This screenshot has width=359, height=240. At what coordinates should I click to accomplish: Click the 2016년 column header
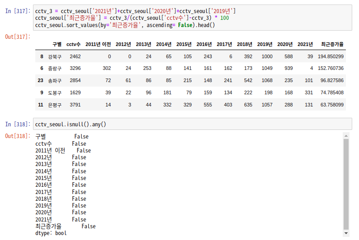click(x=204, y=44)
